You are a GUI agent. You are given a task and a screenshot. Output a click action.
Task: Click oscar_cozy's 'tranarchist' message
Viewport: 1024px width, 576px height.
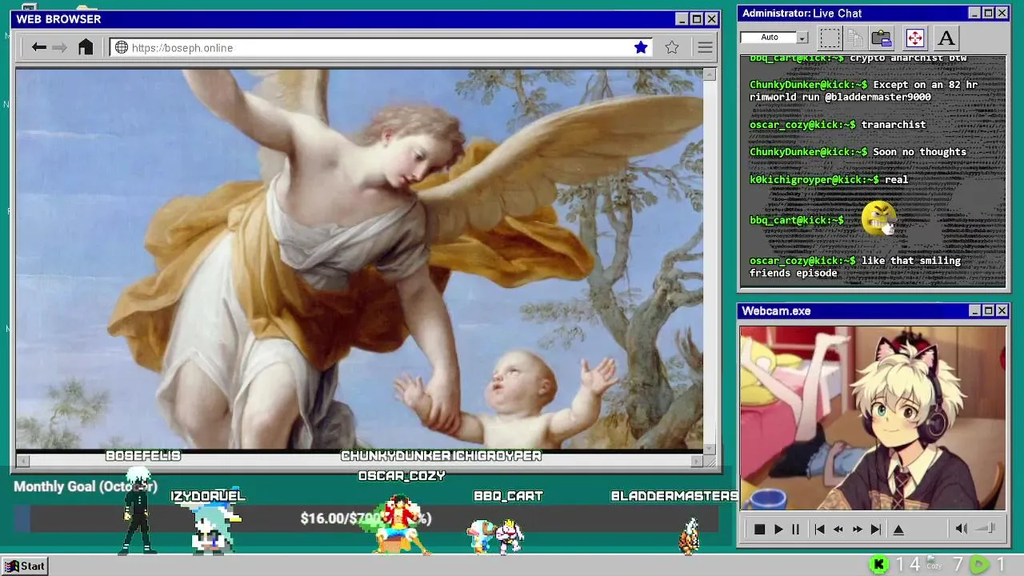tap(838, 125)
